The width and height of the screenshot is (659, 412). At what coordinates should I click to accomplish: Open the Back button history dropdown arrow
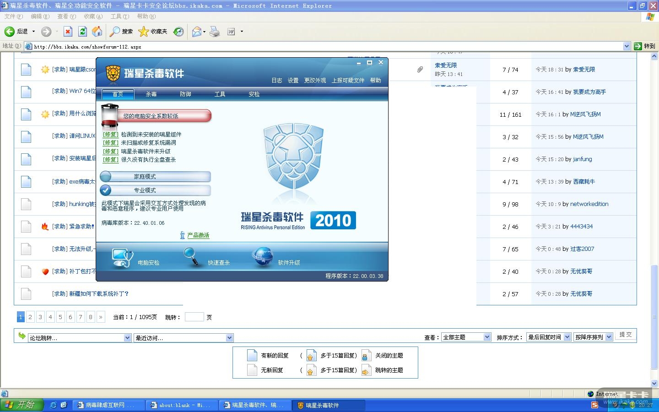click(x=33, y=32)
